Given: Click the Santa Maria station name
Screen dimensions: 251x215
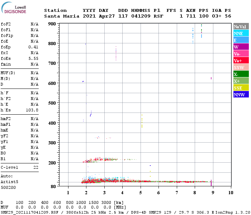Looking at the screenshot, I should 62,16.
